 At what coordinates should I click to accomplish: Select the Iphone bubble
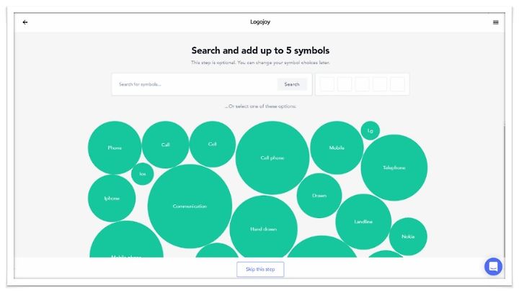[x=112, y=199]
